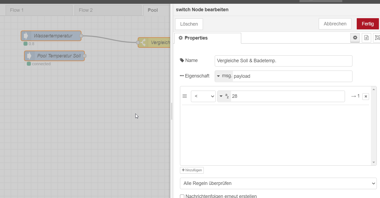
Task: Select the Properties tab
Action: point(208,38)
